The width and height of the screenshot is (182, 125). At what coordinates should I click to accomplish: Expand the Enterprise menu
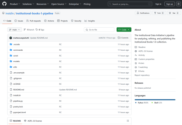click(75, 4)
